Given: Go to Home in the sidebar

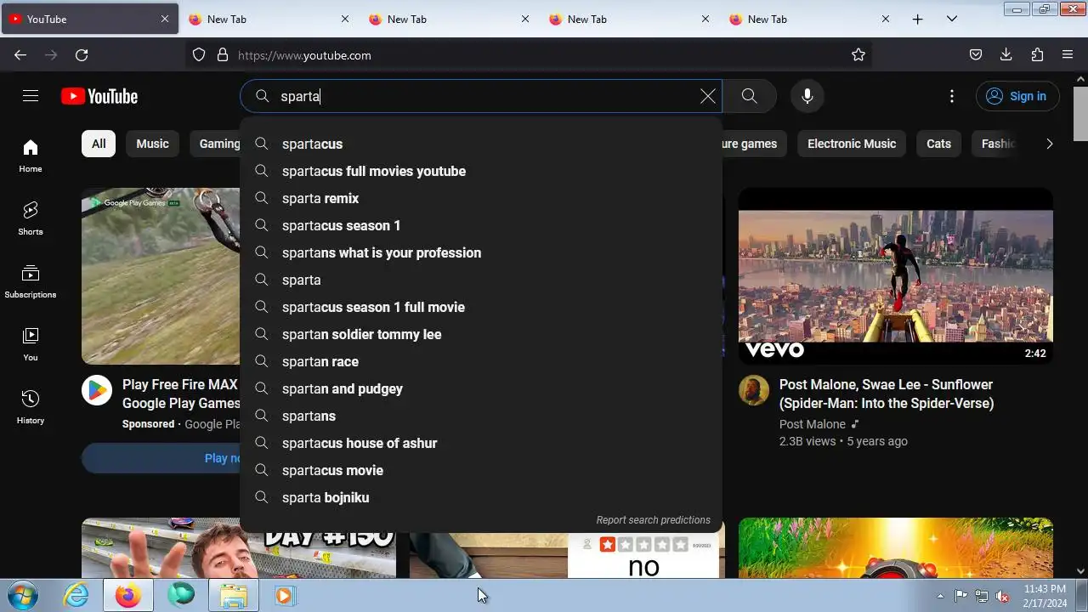Looking at the screenshot, I should pos(31,156).
